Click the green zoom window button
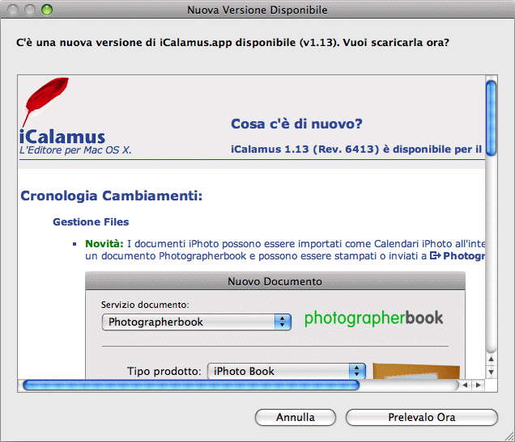The width and height of the screenshot is (515, 442). [x=47, y=10]
